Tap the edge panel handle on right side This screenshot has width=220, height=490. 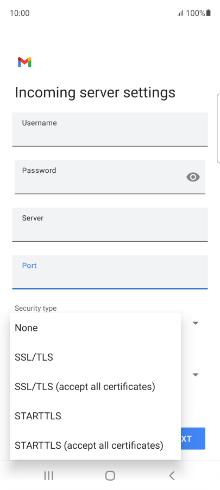218,128
